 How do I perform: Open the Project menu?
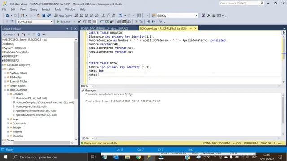[x=46, y=9]
